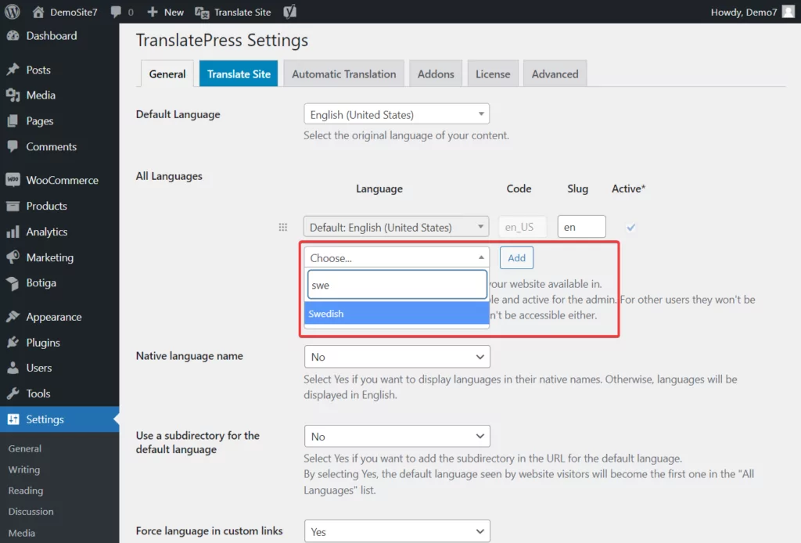Click the Add language button
Screen dimensions: 801x543
point(516,257)
